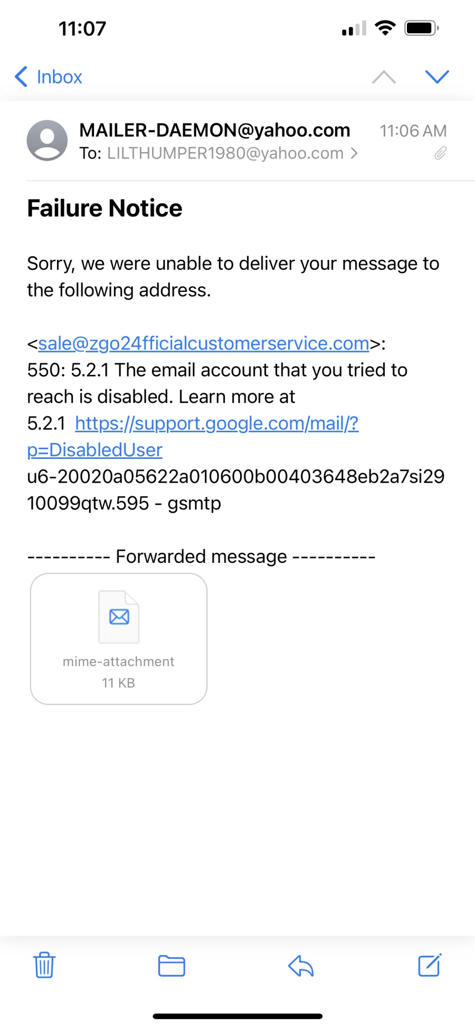Tap the sender avatar icon
Screen dimensions: 475x1028
coord(47,140)
